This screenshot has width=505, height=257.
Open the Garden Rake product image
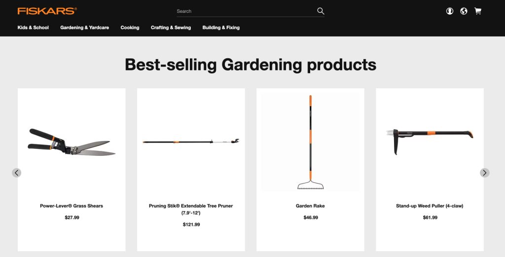coord(311,142)
